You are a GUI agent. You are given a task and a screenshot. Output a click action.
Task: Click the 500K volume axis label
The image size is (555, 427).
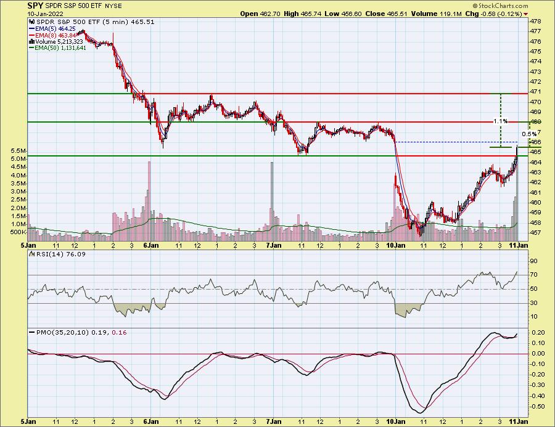(18, 232)
